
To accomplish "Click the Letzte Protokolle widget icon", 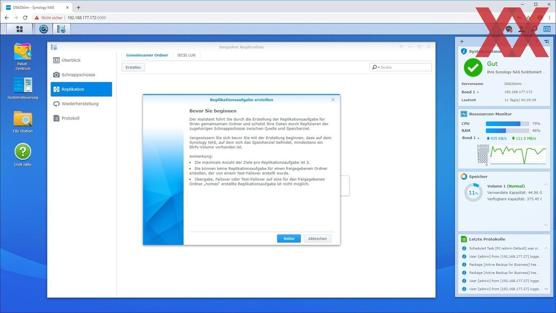I will (x=464, y=239).
